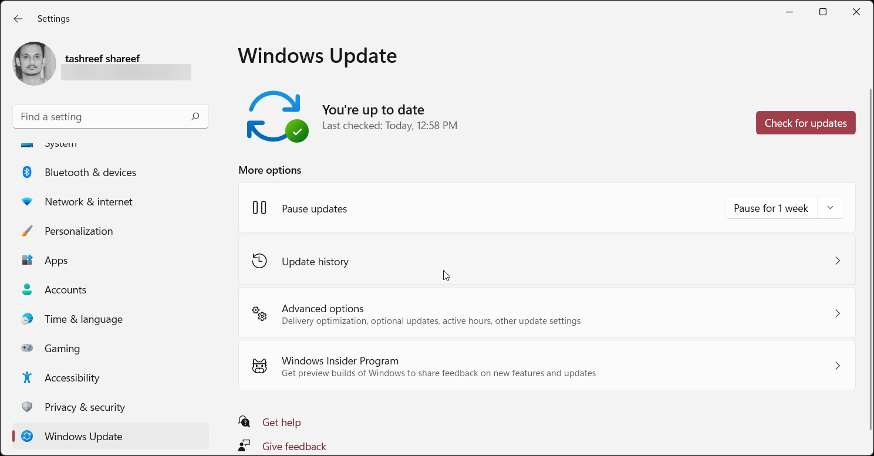
Task: Open Windows Insider Program
Action: (547, 365)
